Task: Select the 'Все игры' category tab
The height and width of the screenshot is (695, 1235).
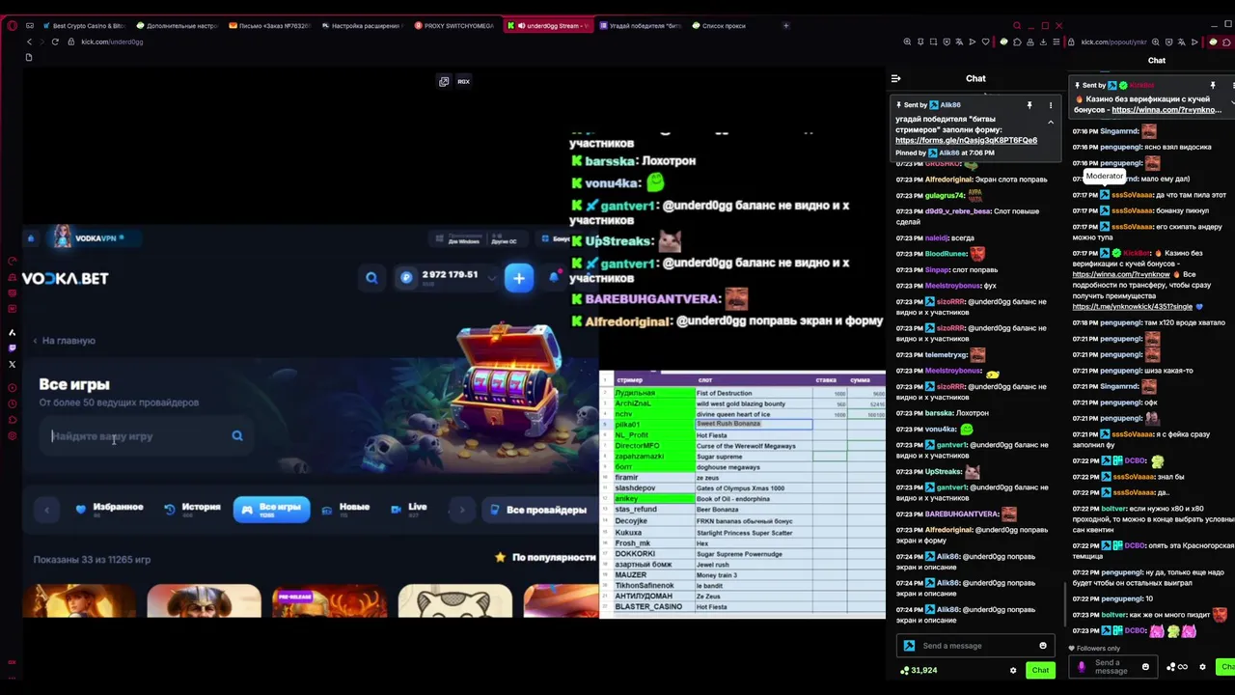Action: coord(271,509)
